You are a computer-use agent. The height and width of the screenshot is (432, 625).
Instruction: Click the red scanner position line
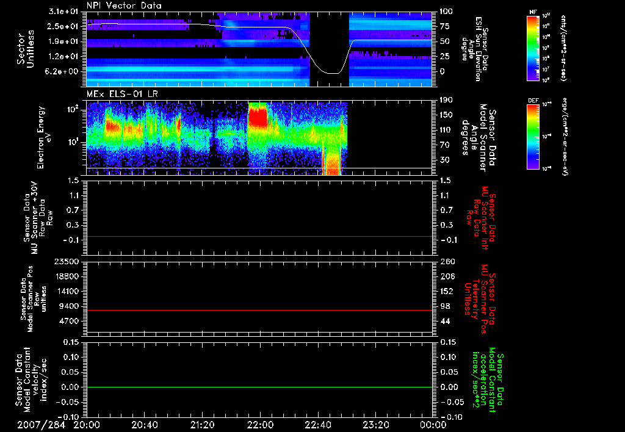[x=259, y=311]
